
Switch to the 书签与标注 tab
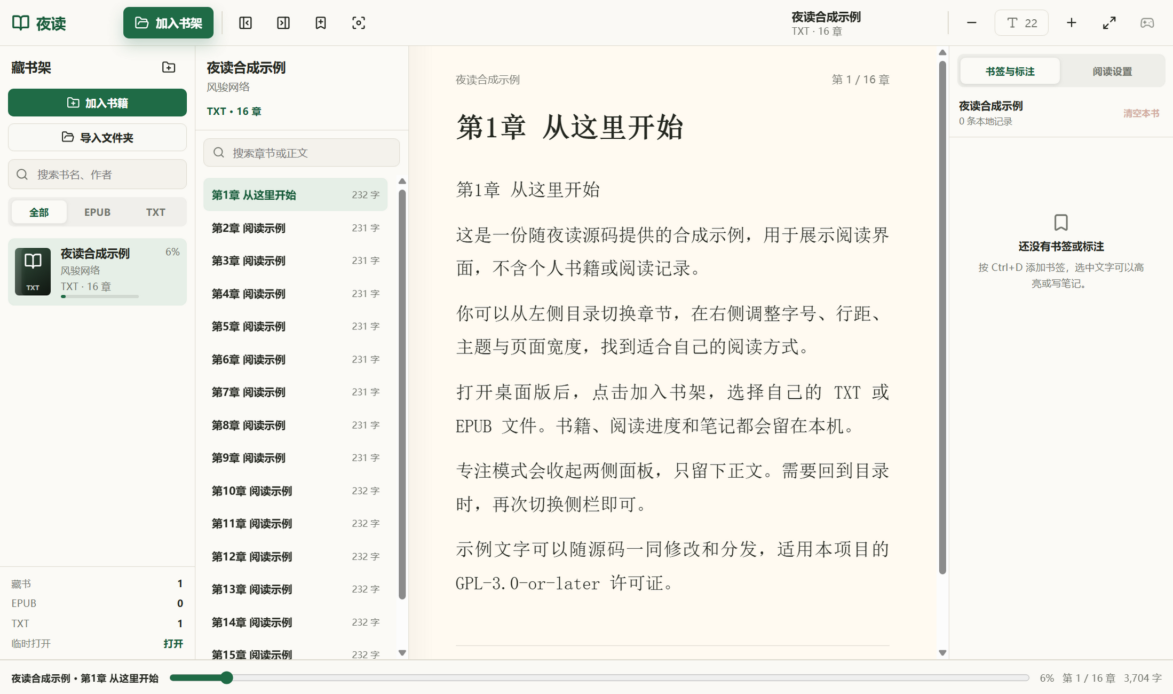coord(1010,71)
